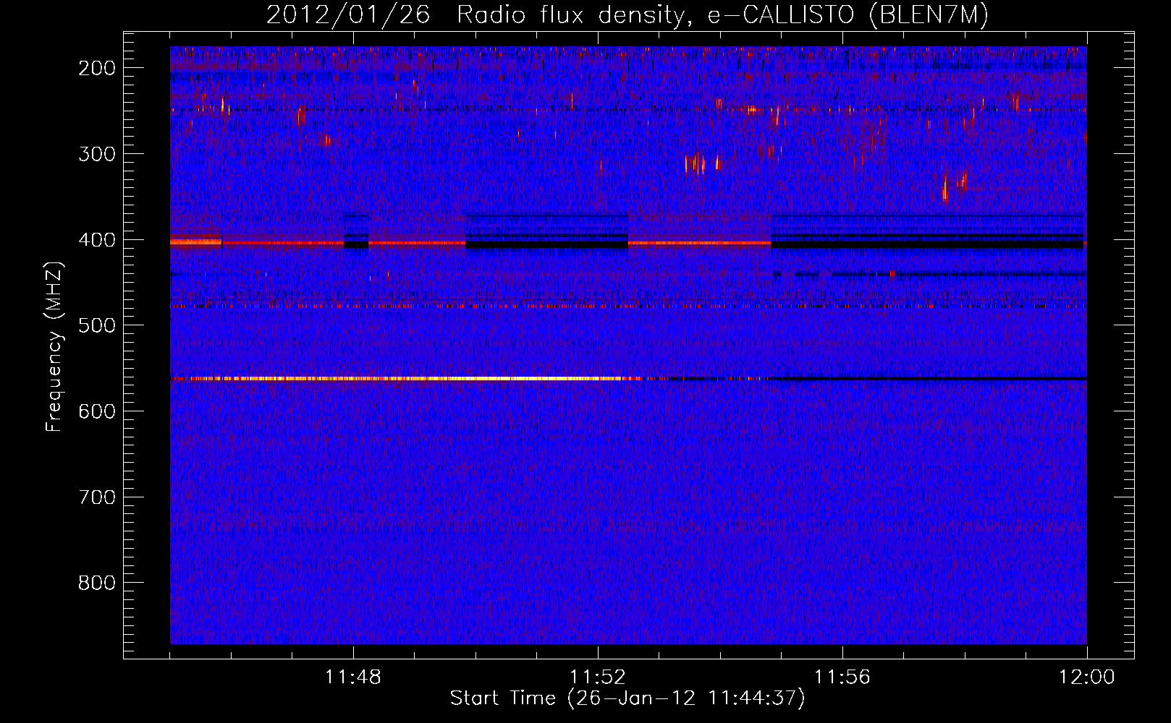Click the plot title with the date 2012/01/26
1171x723 pixels.
coord(627,14)
